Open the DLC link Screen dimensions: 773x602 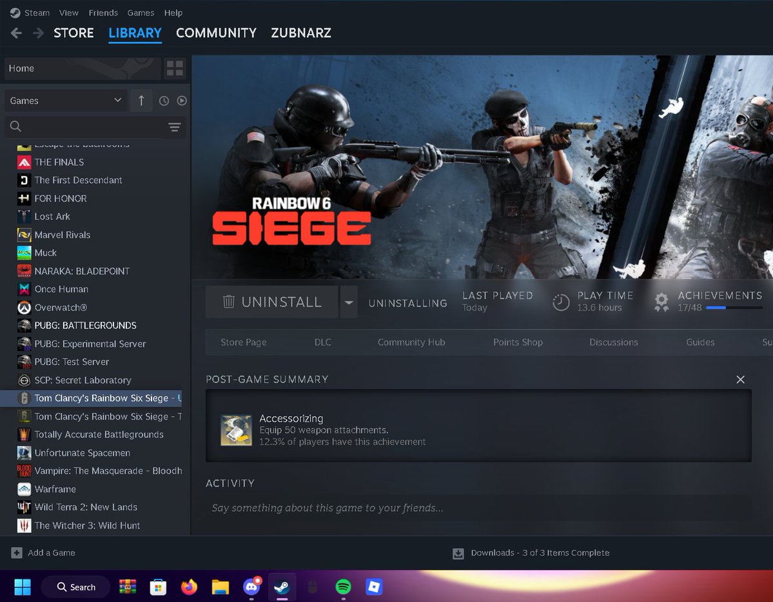[323, 342]
